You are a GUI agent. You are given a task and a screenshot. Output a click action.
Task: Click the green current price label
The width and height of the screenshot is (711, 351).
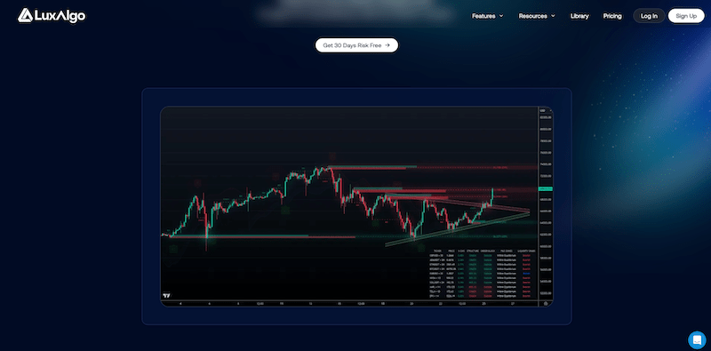coord(545,188)
